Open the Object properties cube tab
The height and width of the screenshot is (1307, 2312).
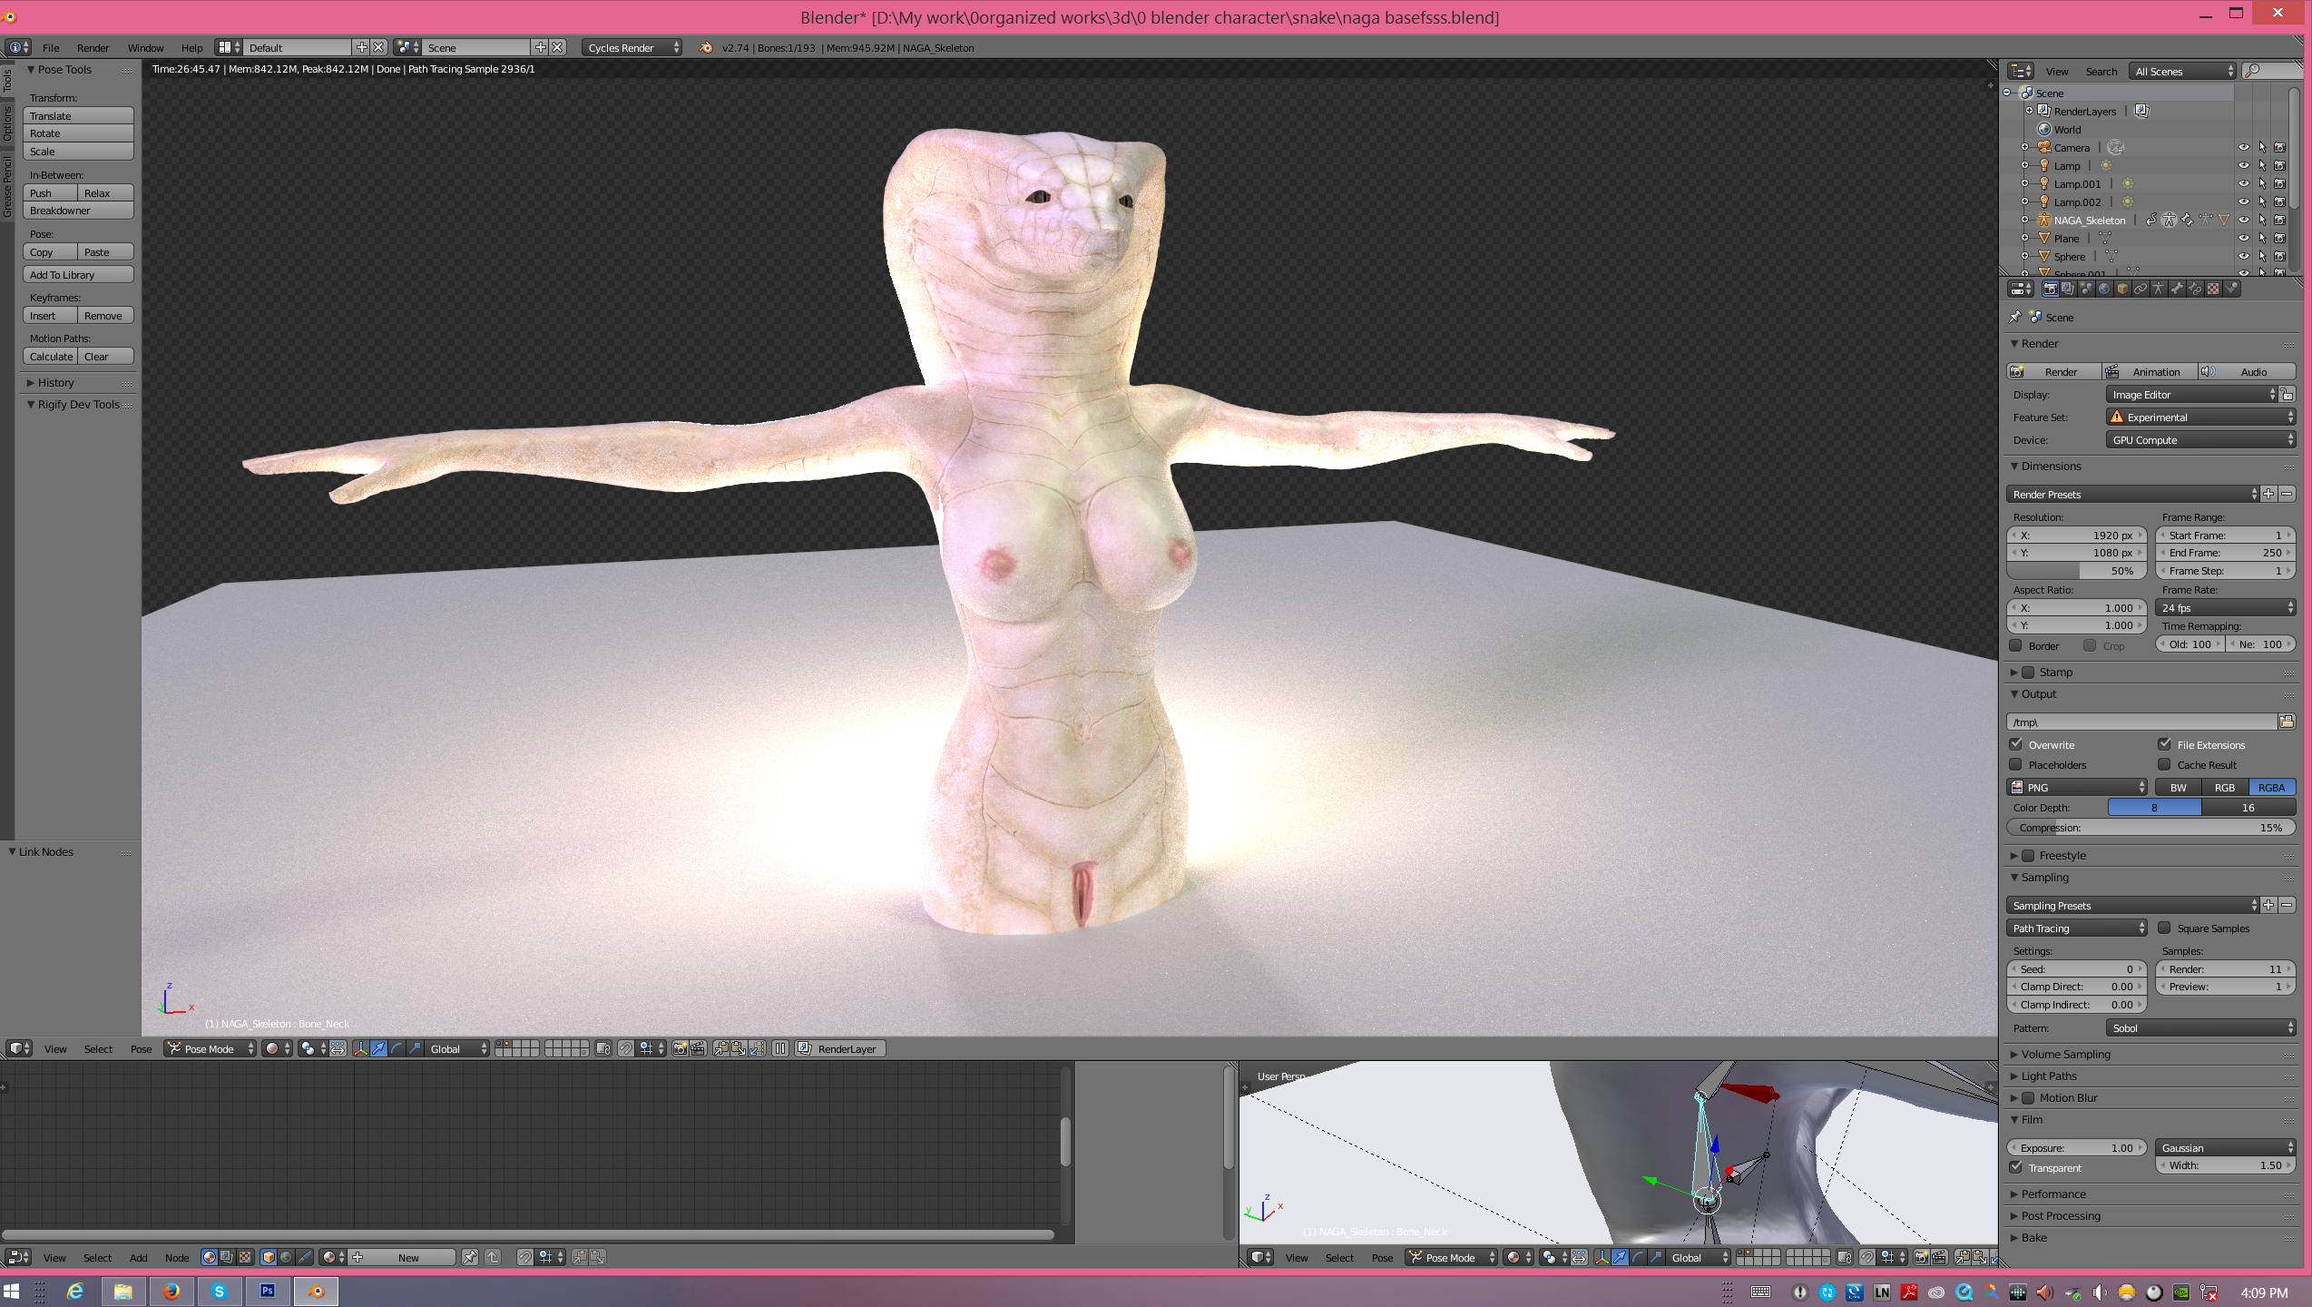[x=2122, y=289]
